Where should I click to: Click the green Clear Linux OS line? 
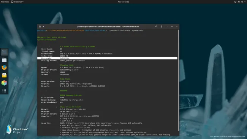tap(70, 107)
